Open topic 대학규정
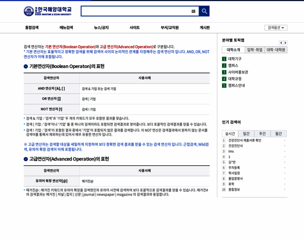 click(x=234, y=79)
